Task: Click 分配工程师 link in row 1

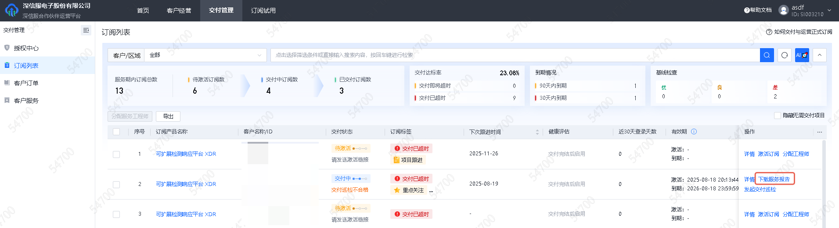Action: (796, 154)
